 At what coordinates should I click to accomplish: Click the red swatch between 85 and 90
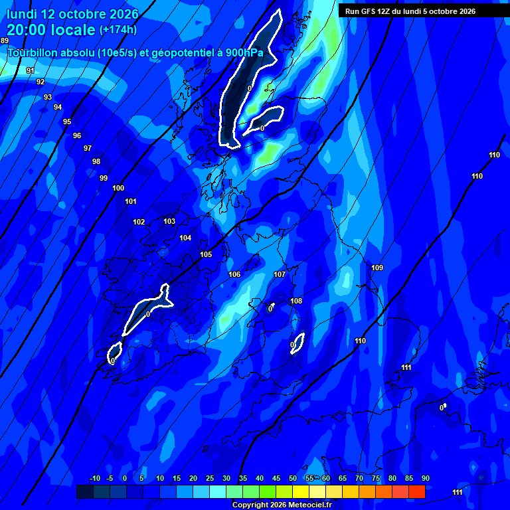(x=417, y=492)
